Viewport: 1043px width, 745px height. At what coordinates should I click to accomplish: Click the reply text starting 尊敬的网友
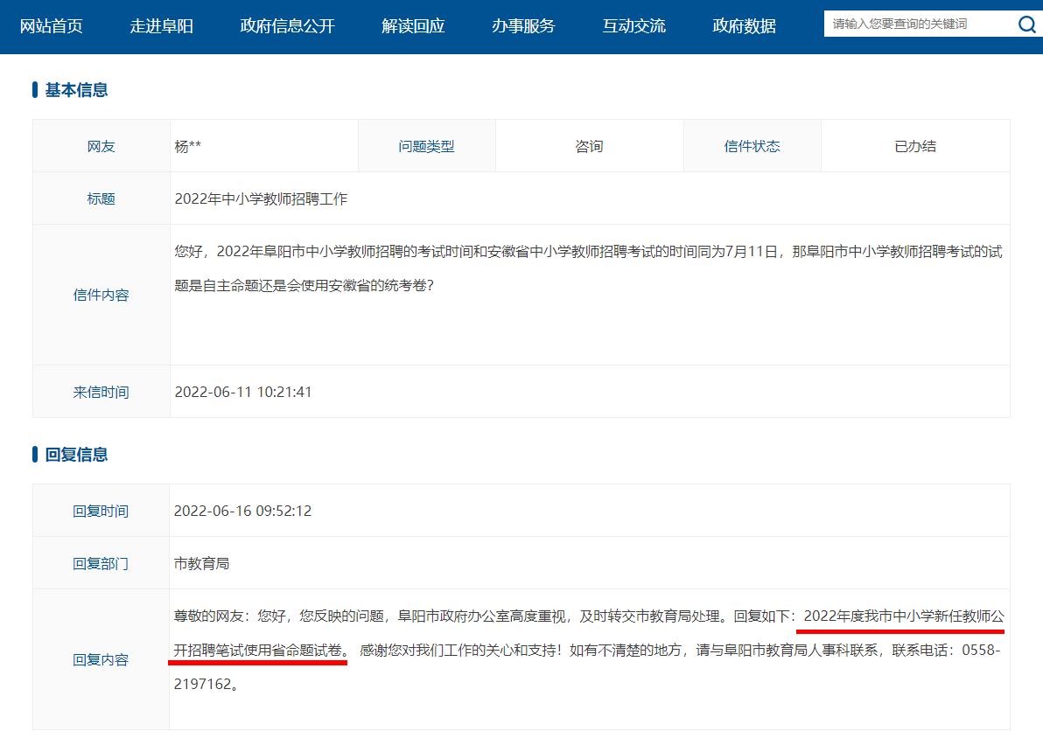589,650
